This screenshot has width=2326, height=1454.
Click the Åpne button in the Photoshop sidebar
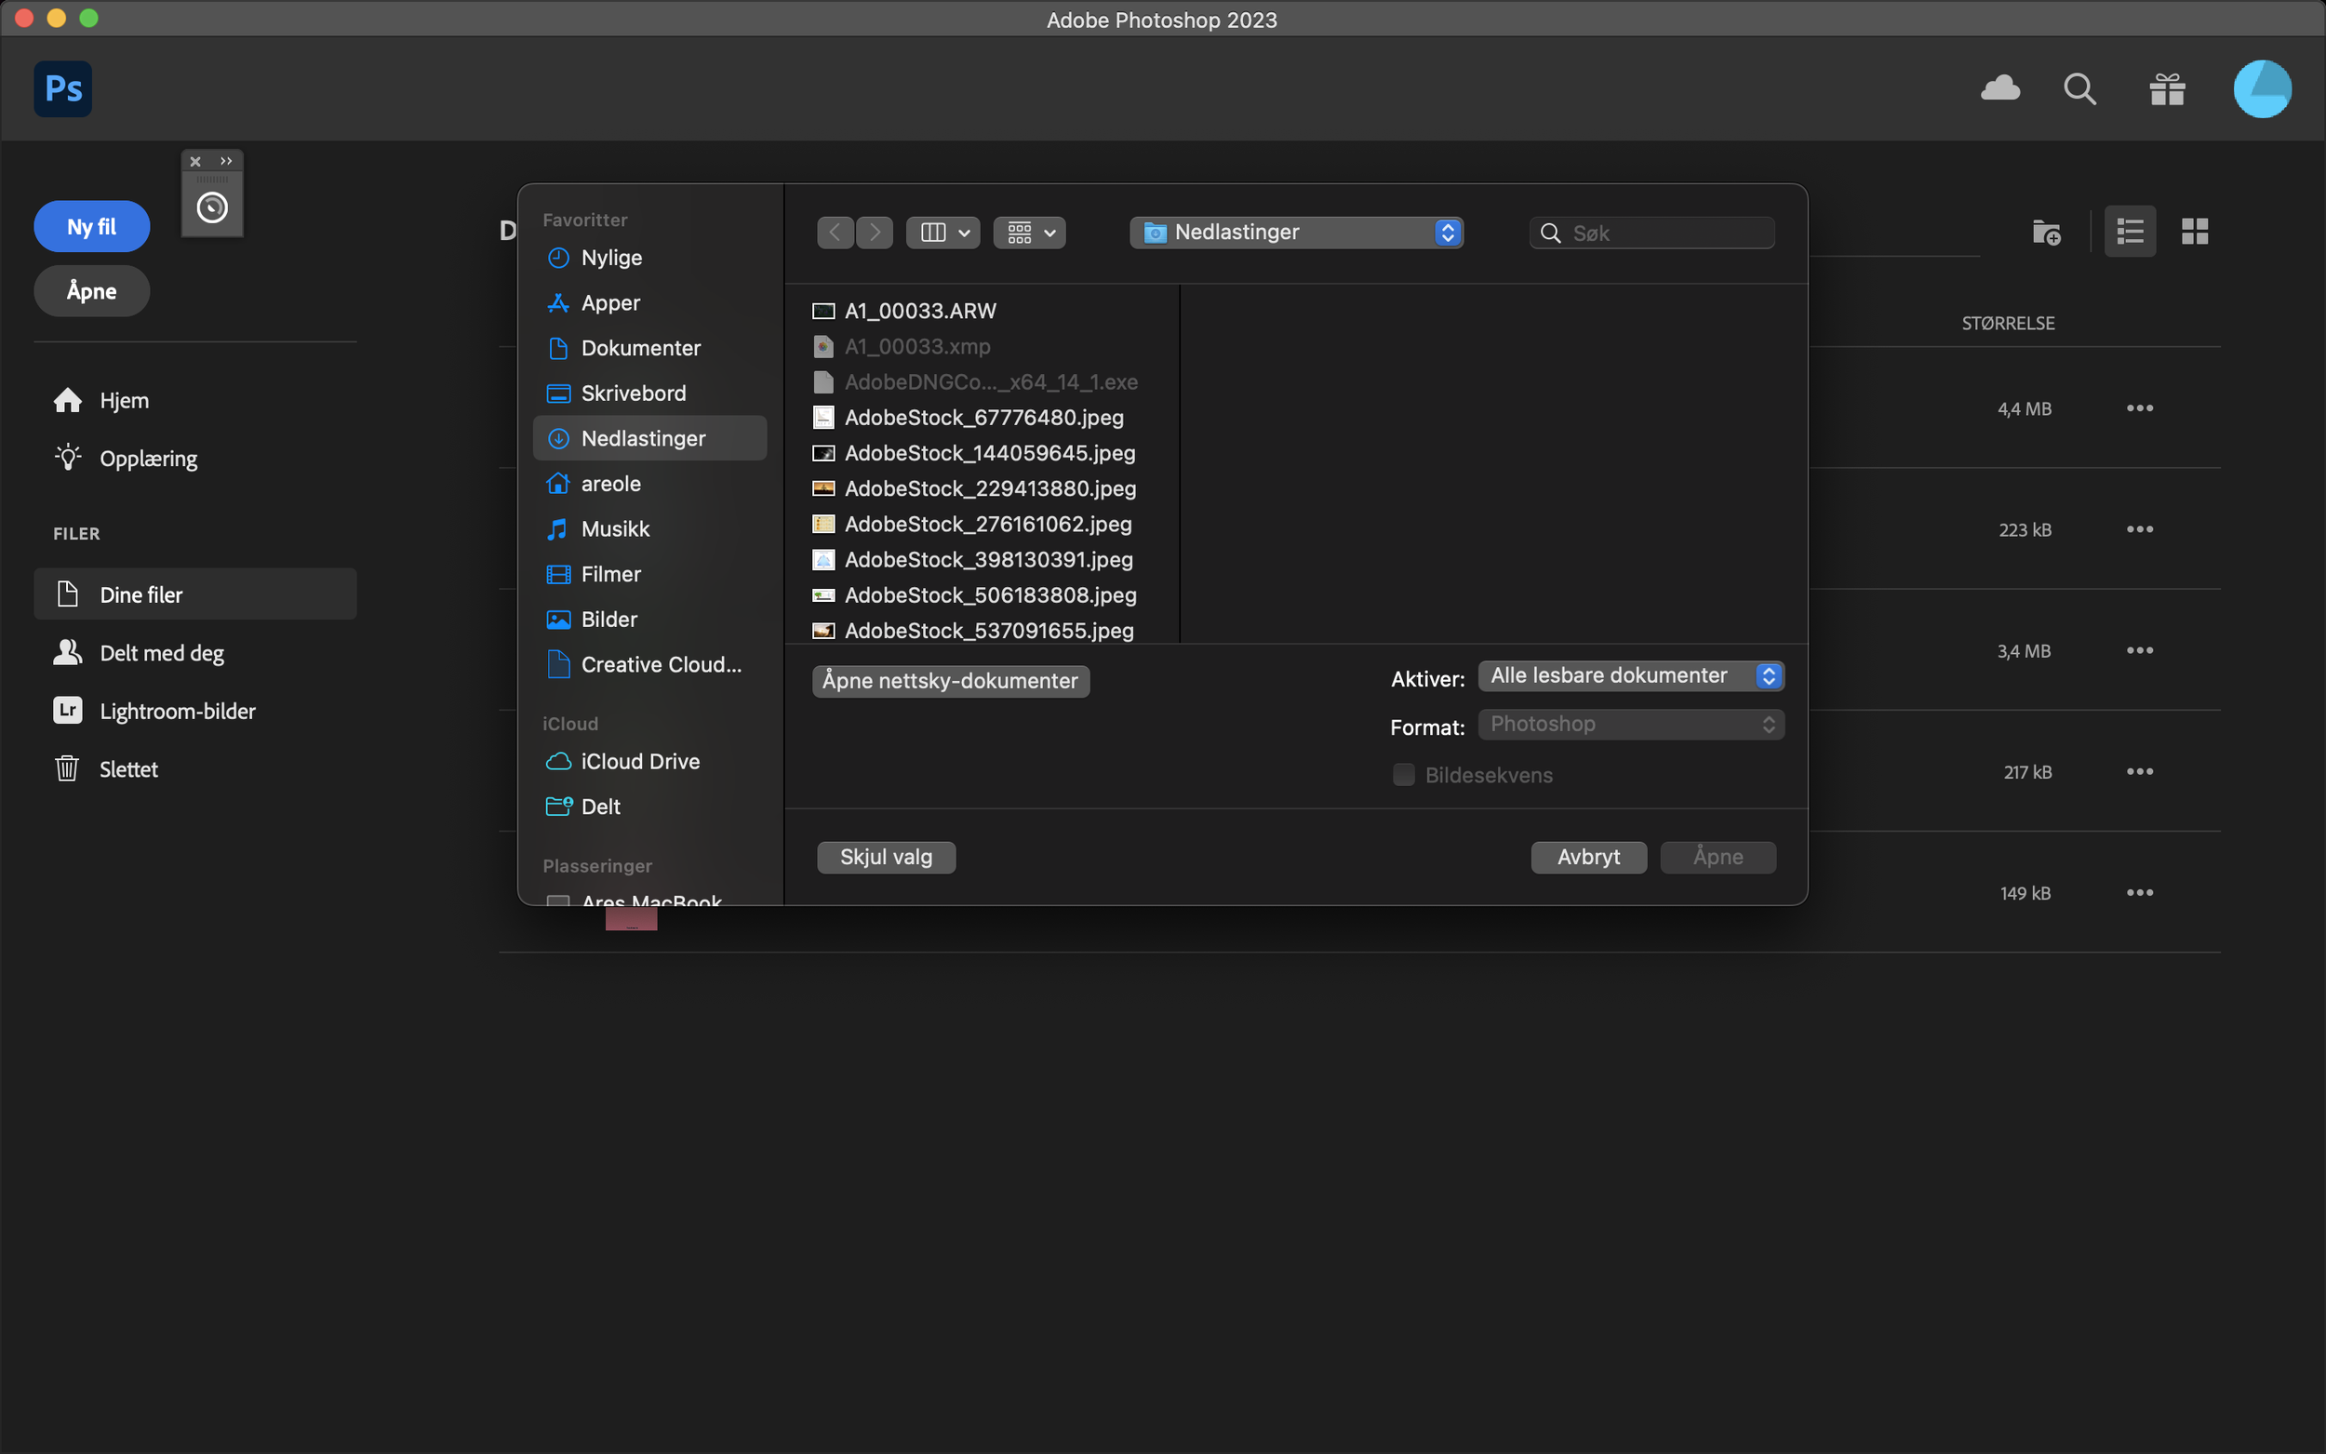click(92, 290)
